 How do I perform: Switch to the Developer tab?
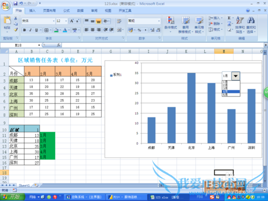[125, 11]
